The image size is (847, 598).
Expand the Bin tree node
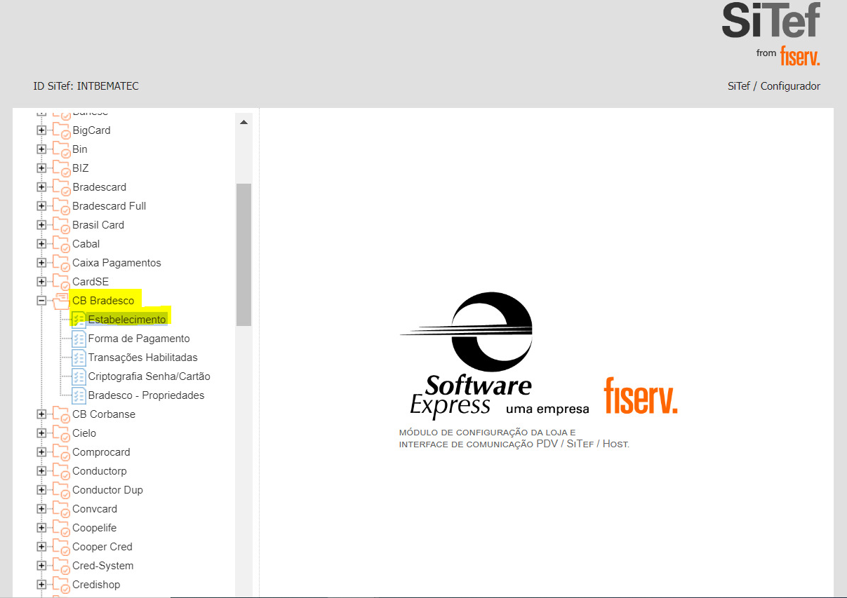[41, 149]
